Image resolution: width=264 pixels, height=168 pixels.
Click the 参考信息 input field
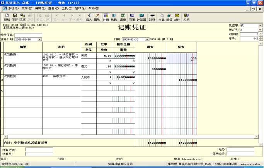28,35
